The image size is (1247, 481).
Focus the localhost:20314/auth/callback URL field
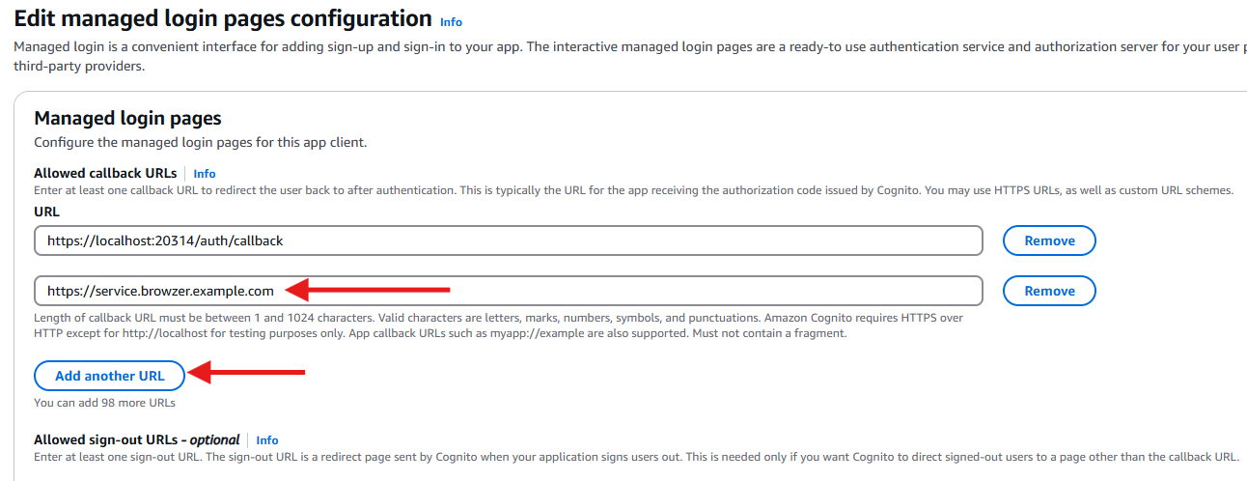tap(508, 240)
